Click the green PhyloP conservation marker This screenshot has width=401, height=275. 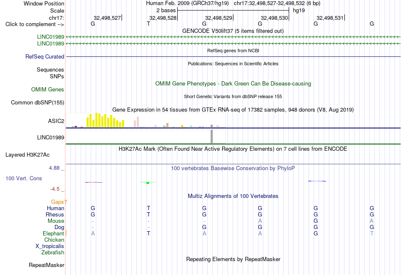coord(148,183)
